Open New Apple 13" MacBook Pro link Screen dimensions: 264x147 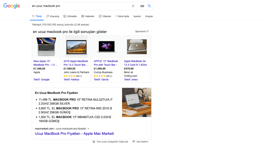tap(45, 63)
